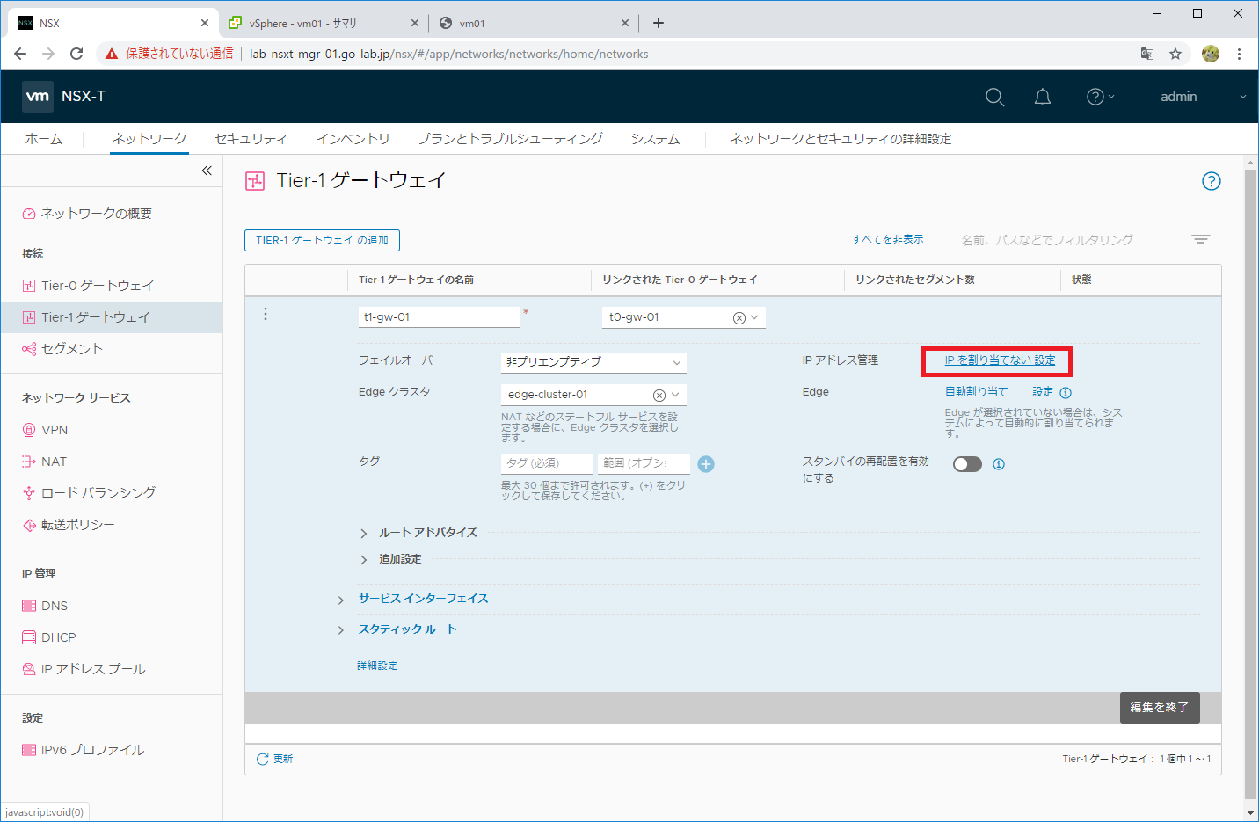Viewport: 1259px width, 822px height.
Task: Bookmark this page with the star icon
Action: [1175, 54]
